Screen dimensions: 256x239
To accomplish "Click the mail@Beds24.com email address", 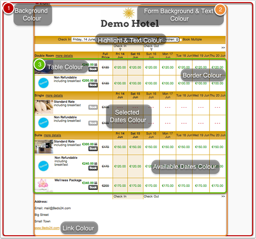I will (57, 208).
